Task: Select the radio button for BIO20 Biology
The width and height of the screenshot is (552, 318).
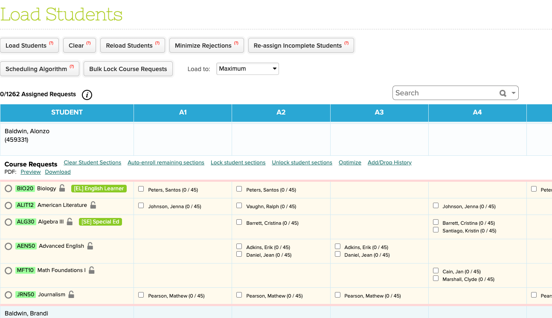Action: pyautogui.click(x=8, y=189)
